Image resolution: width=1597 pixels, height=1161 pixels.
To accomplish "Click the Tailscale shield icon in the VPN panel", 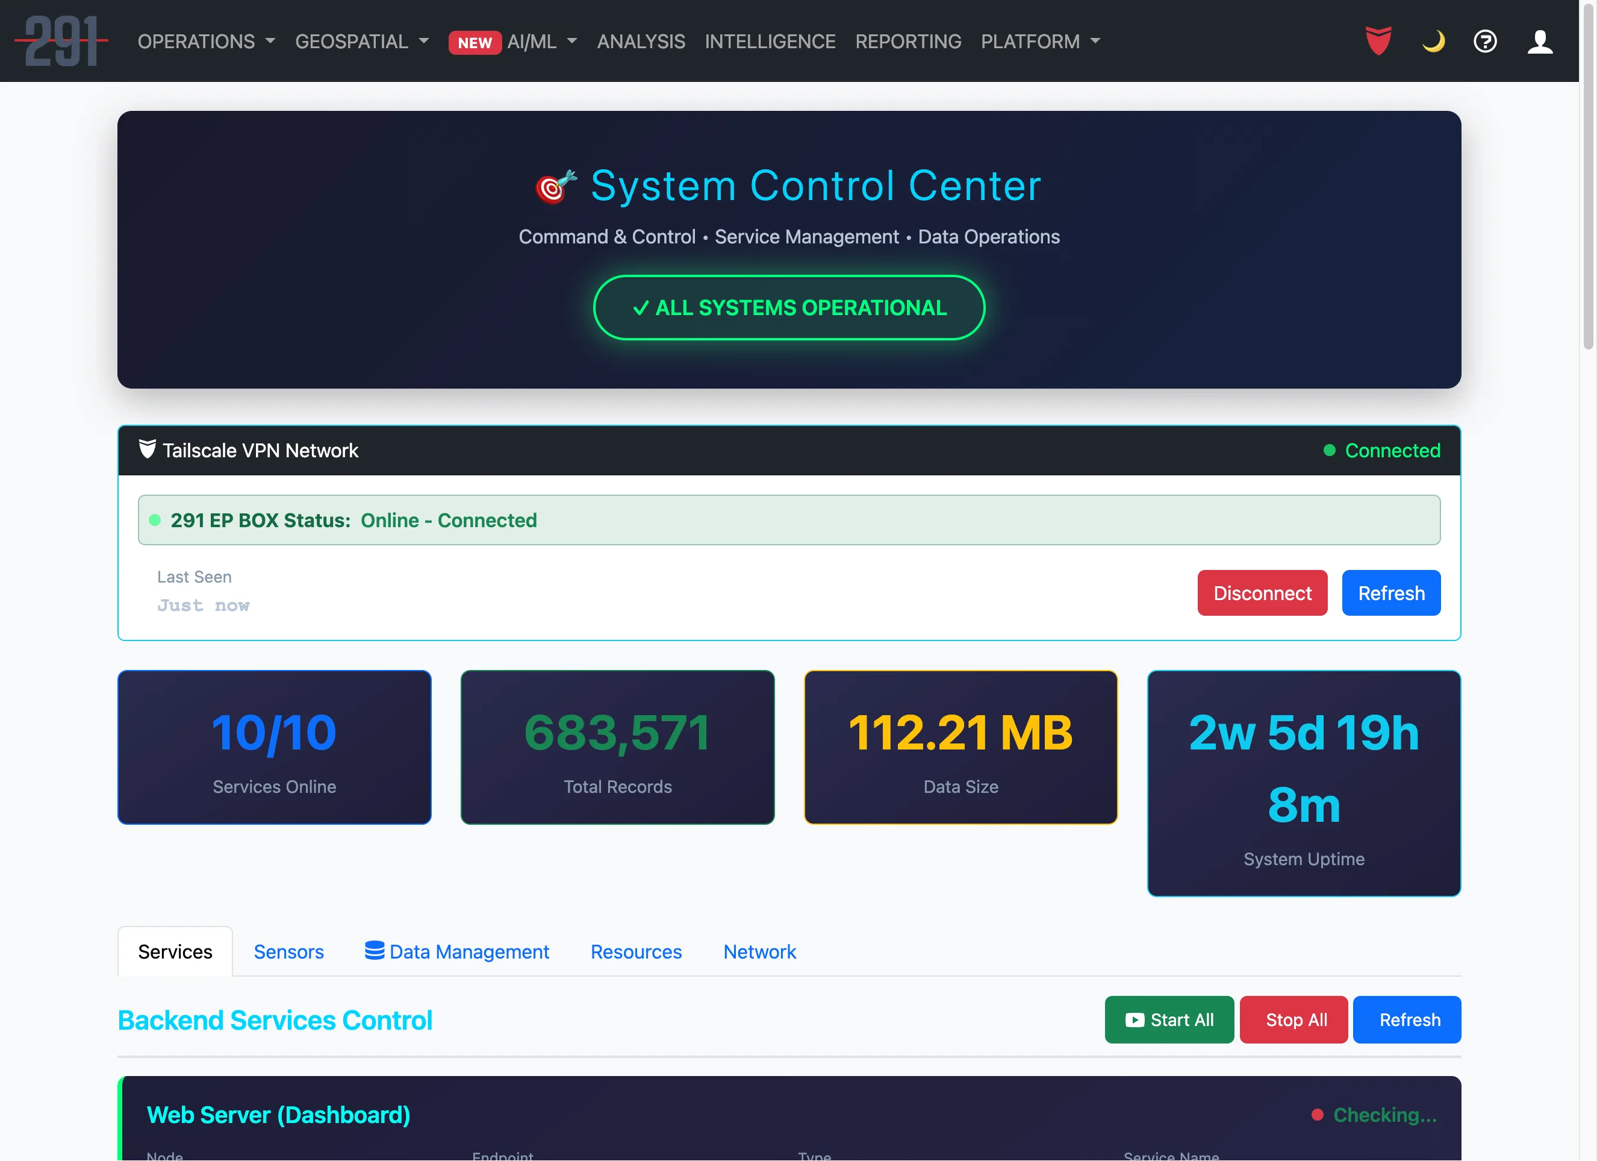I will pyautogui.click(x=146, y=450).
